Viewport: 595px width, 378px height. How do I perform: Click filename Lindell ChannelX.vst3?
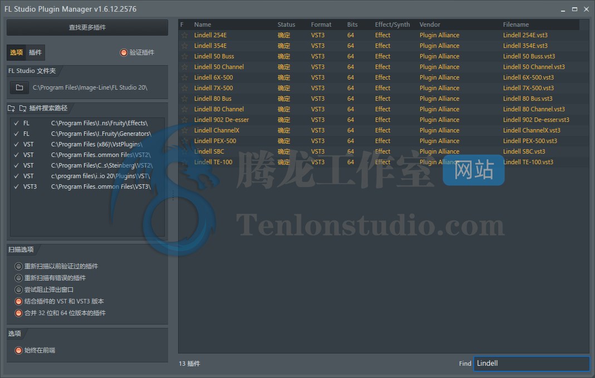[532, 131]
